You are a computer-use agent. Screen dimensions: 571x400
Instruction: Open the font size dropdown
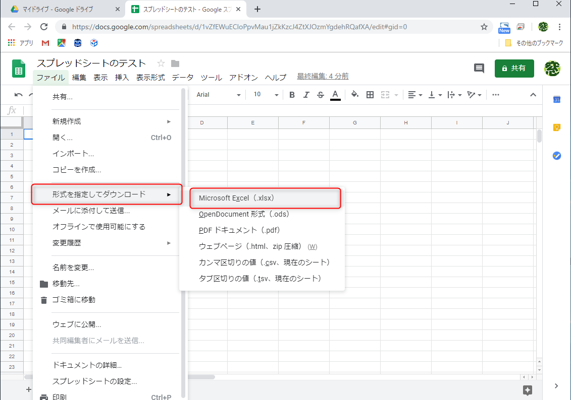pyautogui.click(x=265, y=94)
